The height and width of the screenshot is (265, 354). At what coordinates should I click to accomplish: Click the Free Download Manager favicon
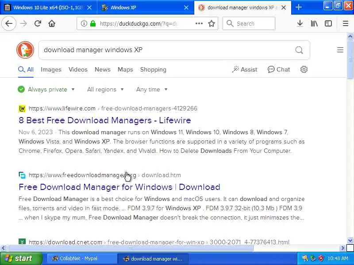(22, 175)
